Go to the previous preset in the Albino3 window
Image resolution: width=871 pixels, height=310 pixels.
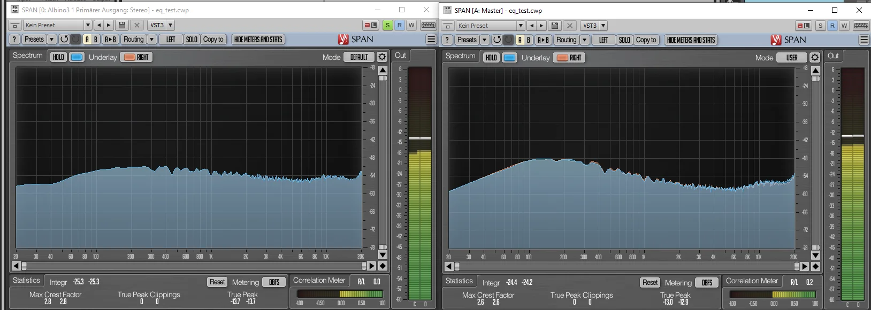point(98,25)
